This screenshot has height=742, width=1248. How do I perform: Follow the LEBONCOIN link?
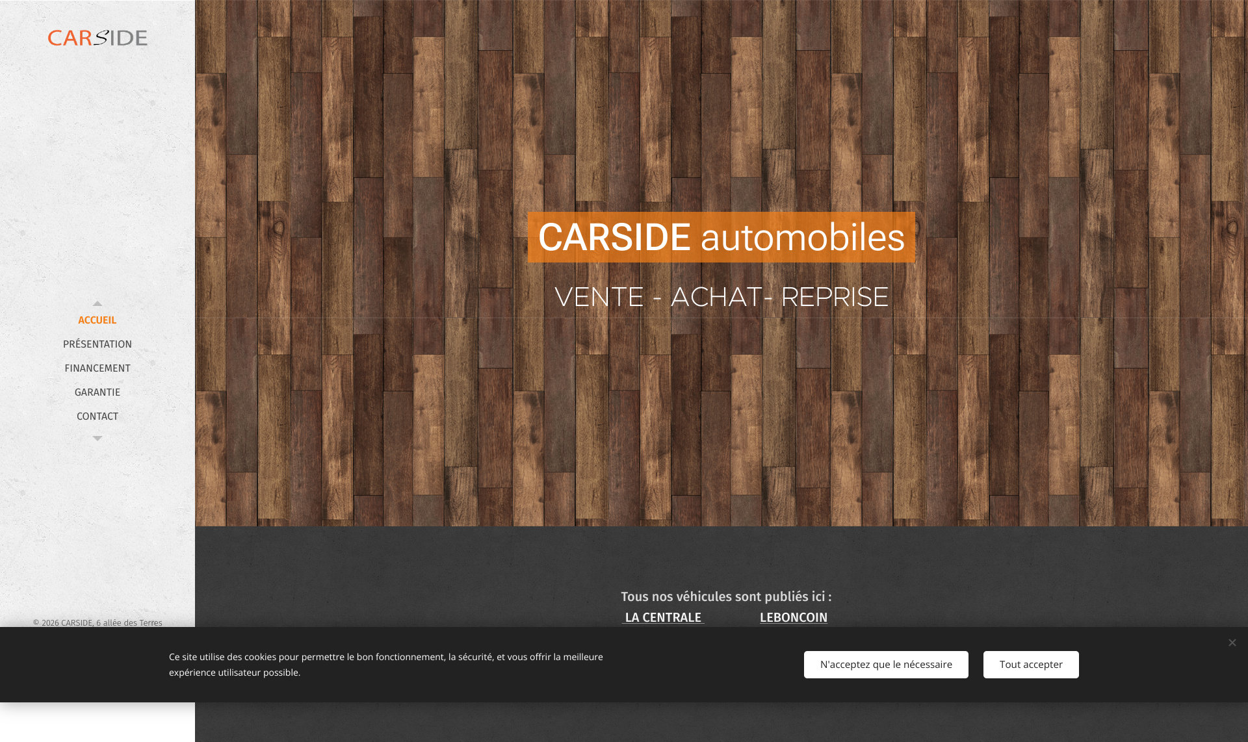(794, 618)
